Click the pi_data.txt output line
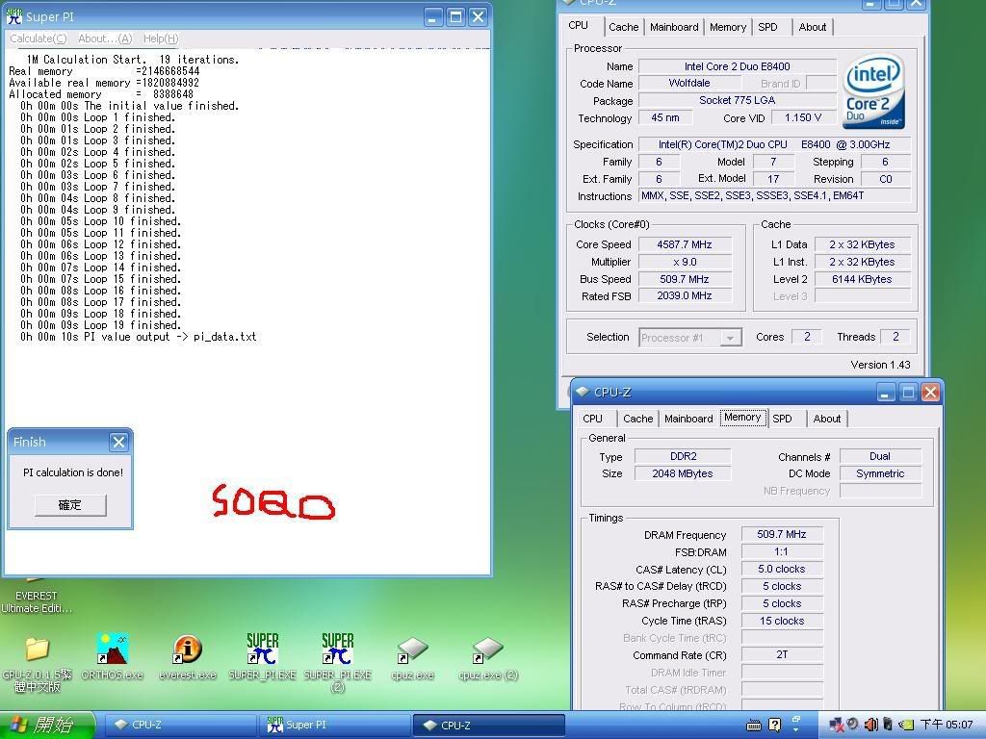This screenshot has height=739, width=986. click(139, 337)
